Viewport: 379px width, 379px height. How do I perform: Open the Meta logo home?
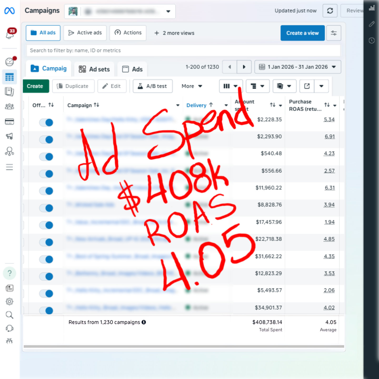point(9,11)
